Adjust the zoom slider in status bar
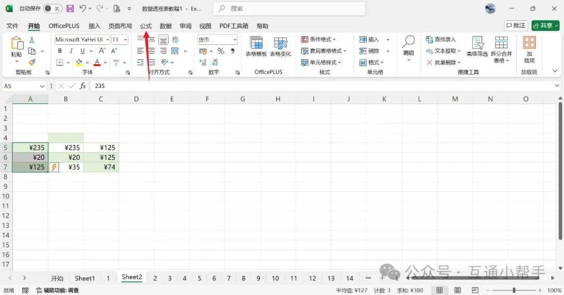This screenshot has width=564, height=295. pyautogui.click(x=514, y=290)
